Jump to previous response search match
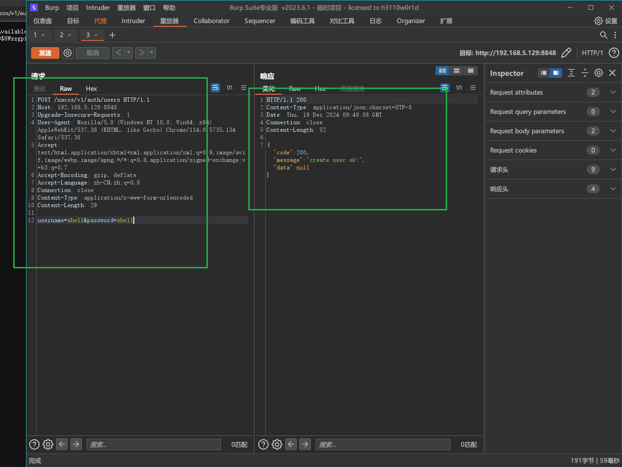The image size is (622, 467). click(x=291, y=444)
